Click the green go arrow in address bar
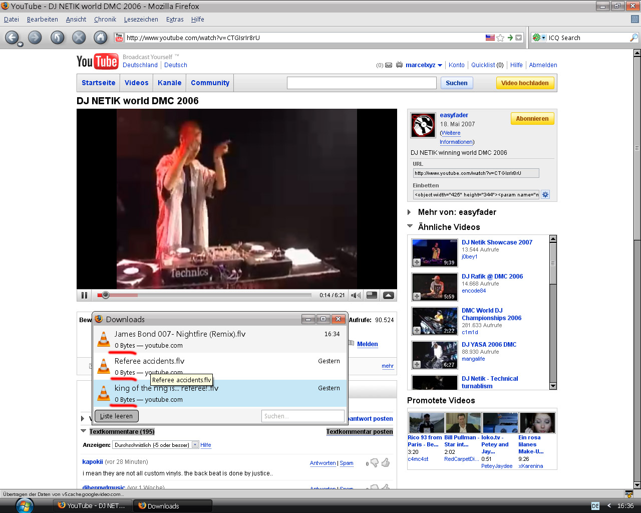This screenshot has height=513, width=641. point(510,38)
